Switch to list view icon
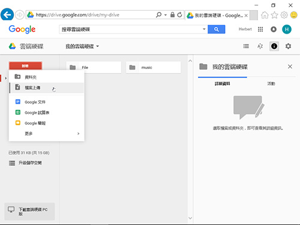Image resolution: width=300 pixels, height=225 pixels. click(x=246, y=46)
